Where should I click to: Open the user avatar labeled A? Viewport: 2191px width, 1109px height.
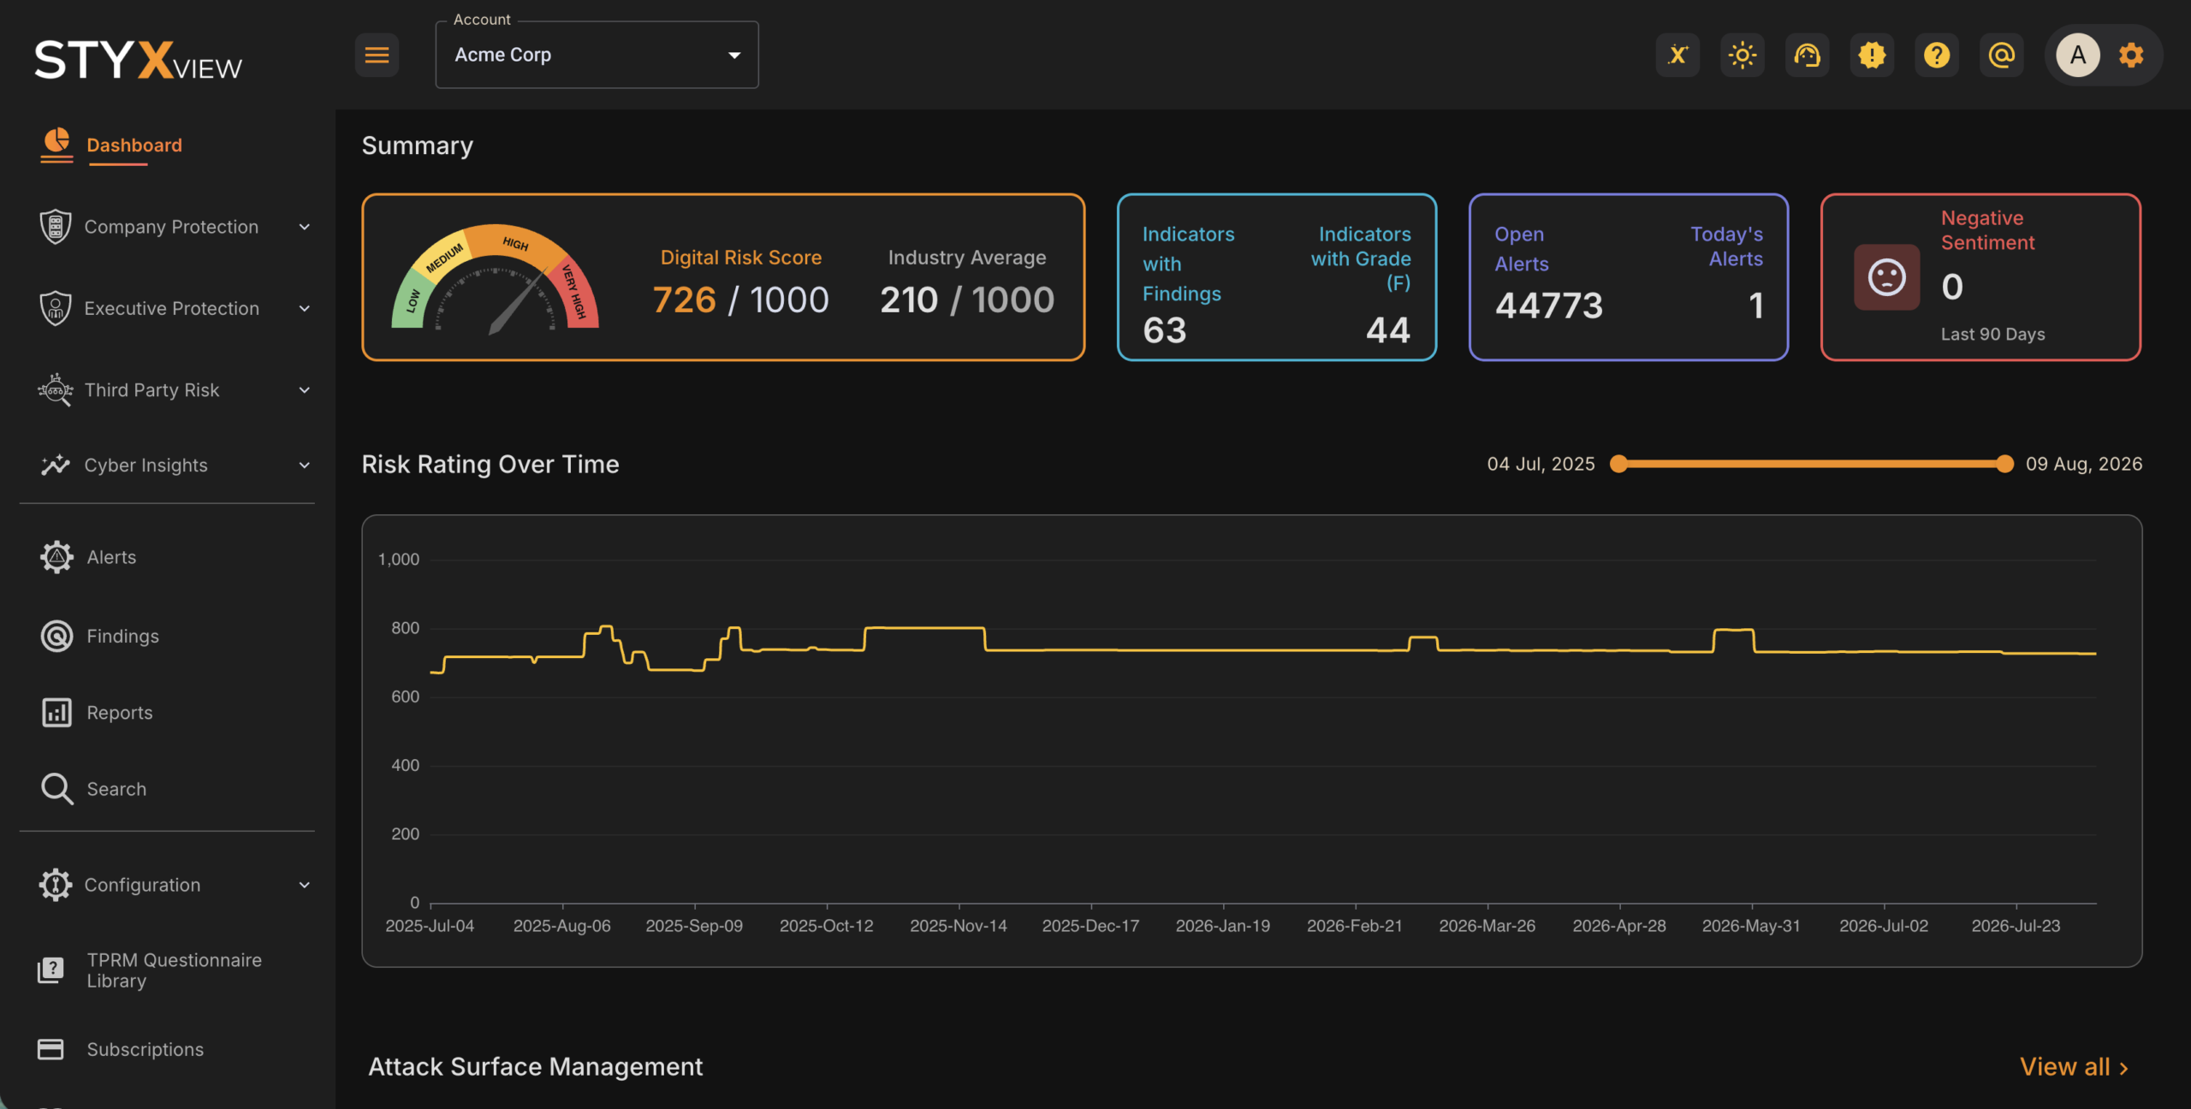pos(2078,56)
